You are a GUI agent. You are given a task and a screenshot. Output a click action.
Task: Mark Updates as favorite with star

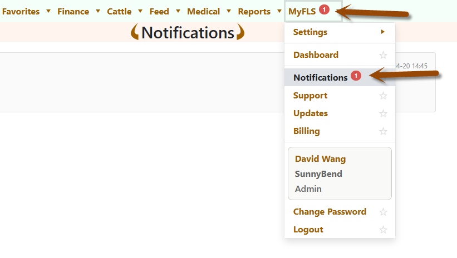[x=383, y=113]
